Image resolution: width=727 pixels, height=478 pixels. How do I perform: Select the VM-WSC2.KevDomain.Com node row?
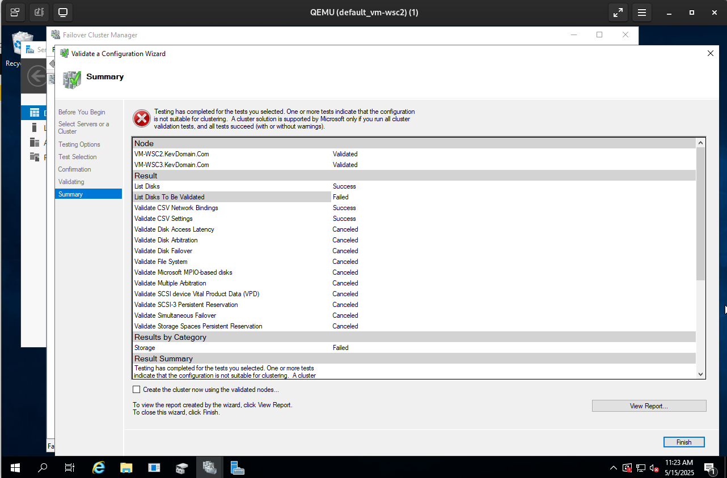click(414, 154)
